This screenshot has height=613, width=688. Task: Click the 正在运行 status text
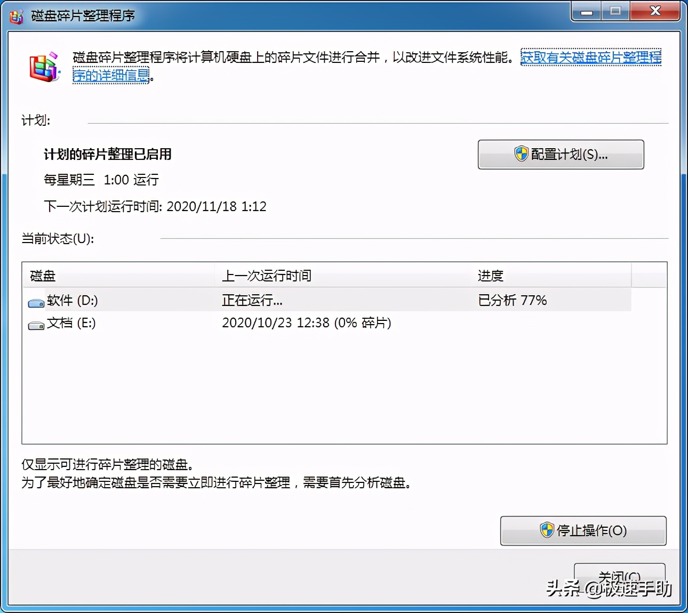[x=252, y=300]
